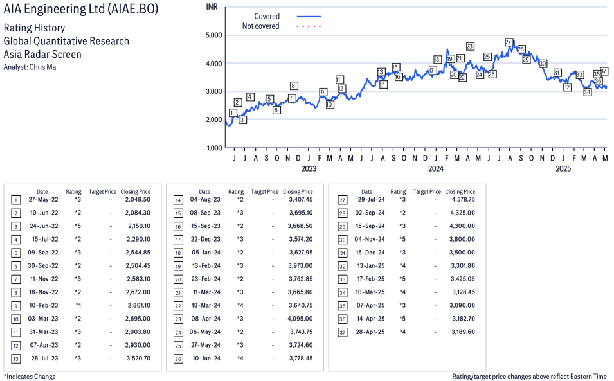Screen dimensions: 614x381
Task: Select chart marker 34 near the low
Action: point(587,93)
